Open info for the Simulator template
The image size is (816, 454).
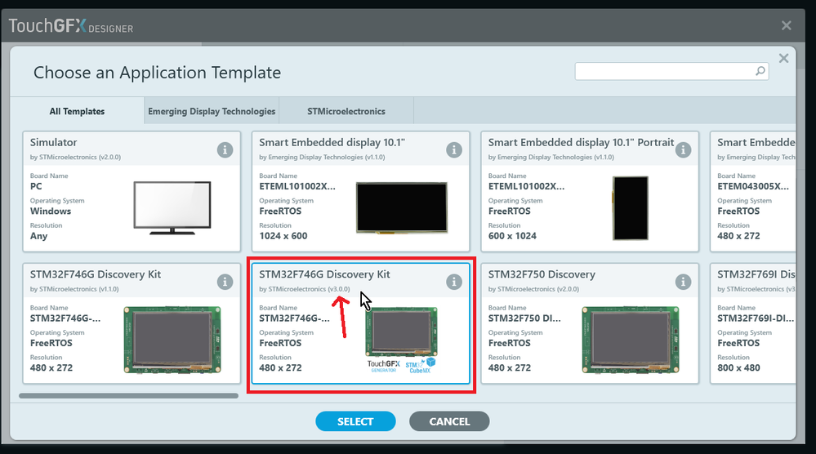[225, 149]
